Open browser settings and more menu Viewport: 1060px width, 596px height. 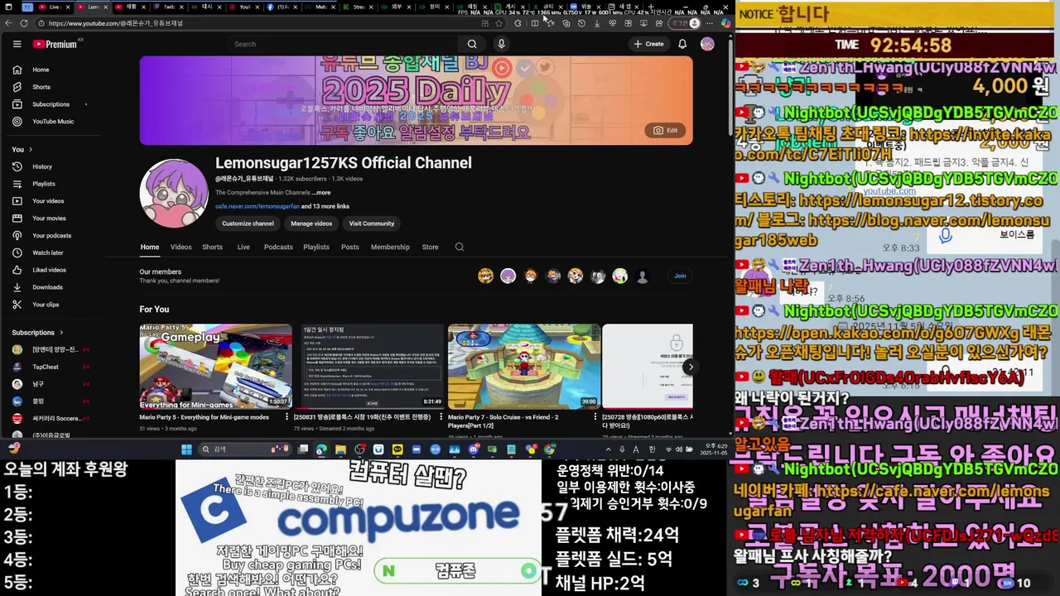pos(710,23)
